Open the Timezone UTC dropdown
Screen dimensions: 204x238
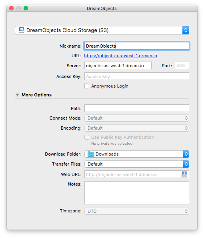click(x=137, y=211)
